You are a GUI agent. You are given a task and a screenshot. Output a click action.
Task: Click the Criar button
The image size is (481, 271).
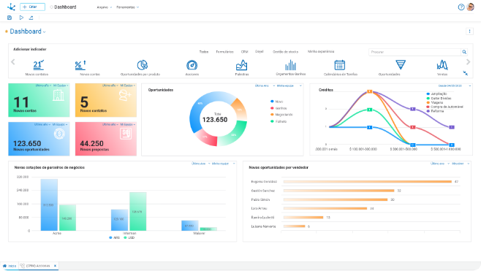(32, 7)
